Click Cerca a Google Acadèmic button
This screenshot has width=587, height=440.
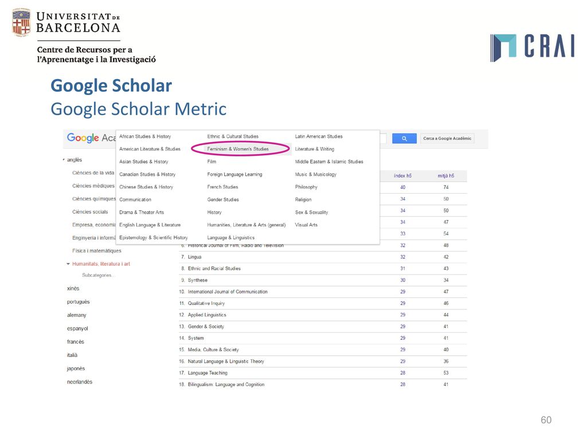pos(447,139)
